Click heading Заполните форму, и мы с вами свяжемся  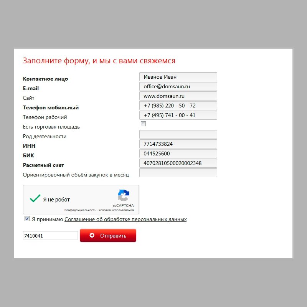click(x=99, y=61)
